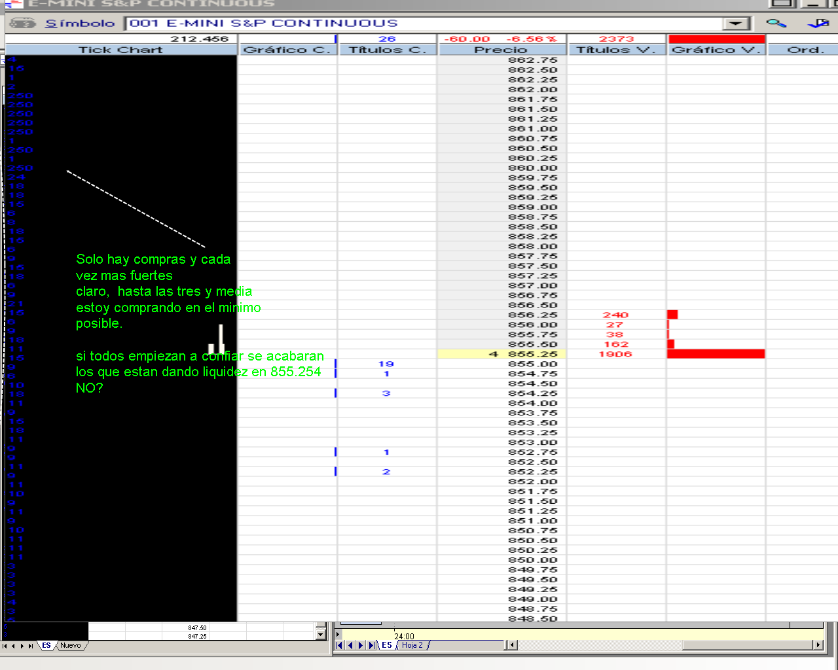Click the 24:00 time label

[405, 637]
